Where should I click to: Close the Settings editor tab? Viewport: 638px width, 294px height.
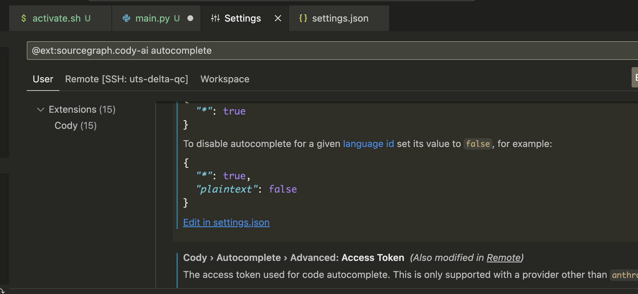point(278,19)
